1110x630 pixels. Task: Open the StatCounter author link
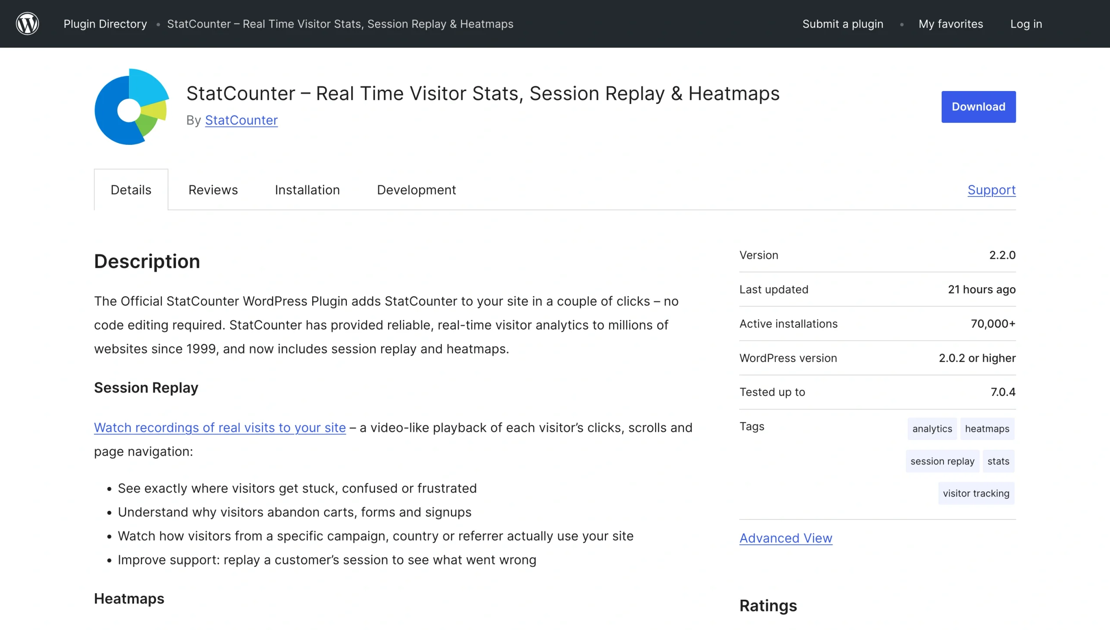pyautogui.click(x=241, y=120)
